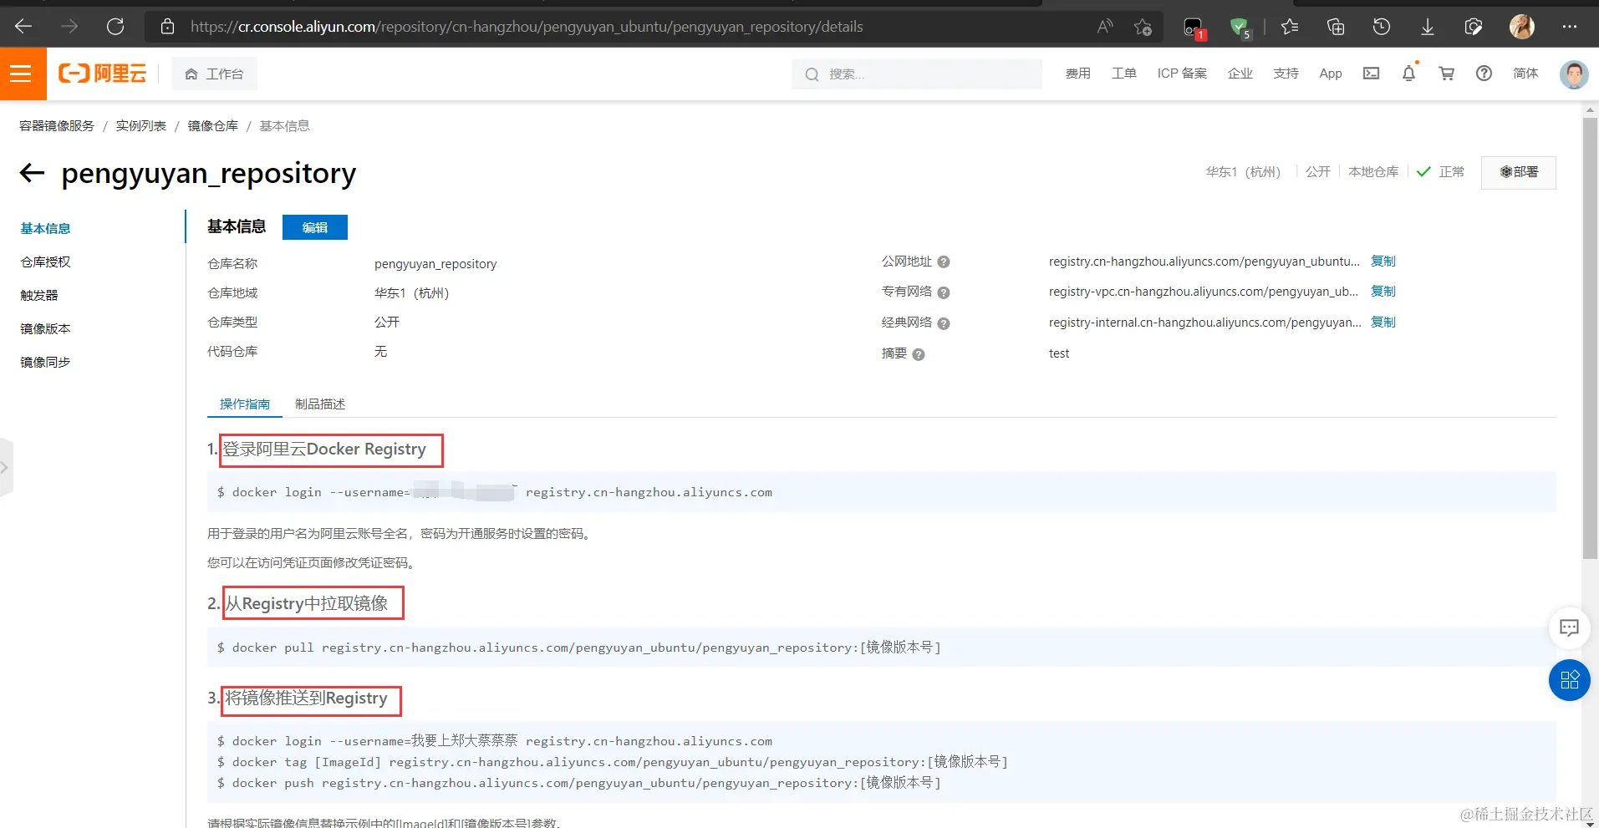This screenshot has width=1599, height=828.
Task: Click the Aliyun 阿里云 logo
Action: (x=102, y=74)
